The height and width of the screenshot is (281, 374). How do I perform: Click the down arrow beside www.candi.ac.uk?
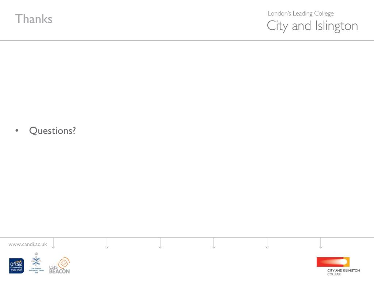point(53,243)
